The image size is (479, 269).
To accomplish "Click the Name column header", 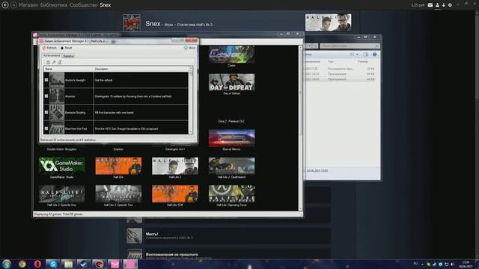I will point(69,69).
